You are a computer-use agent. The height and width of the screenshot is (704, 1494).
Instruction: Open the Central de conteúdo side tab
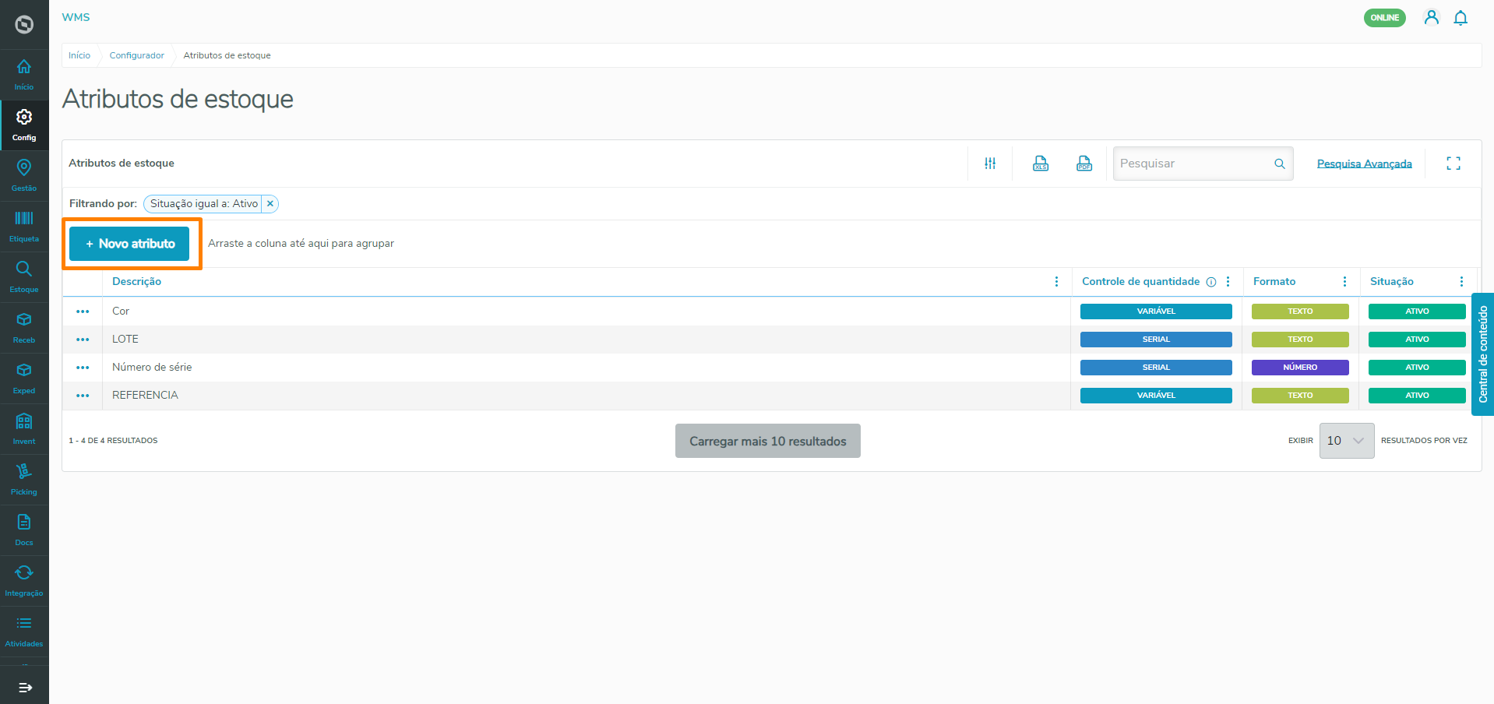coord(1482,354)
